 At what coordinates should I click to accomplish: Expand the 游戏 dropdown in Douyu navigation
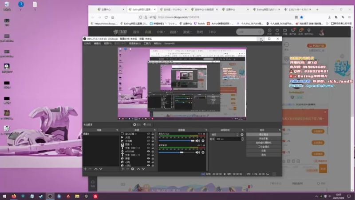[187, 32]
